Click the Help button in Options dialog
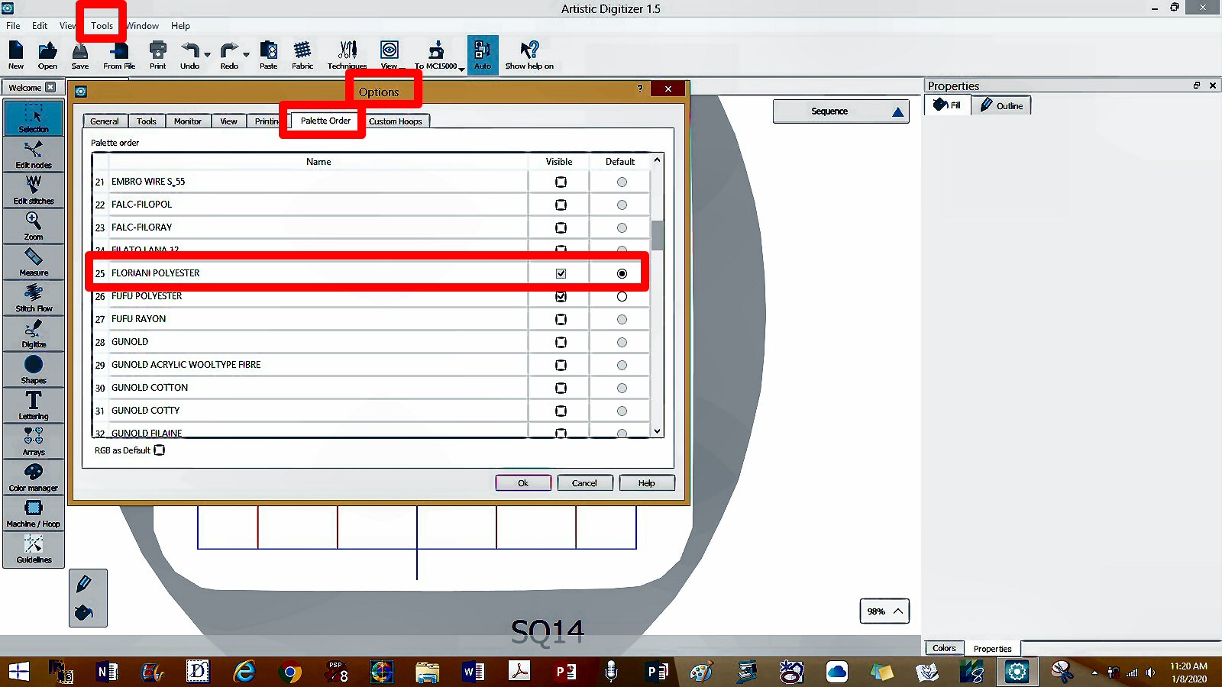The width and height of the screenshot is (1222, 687). [647, 483]
